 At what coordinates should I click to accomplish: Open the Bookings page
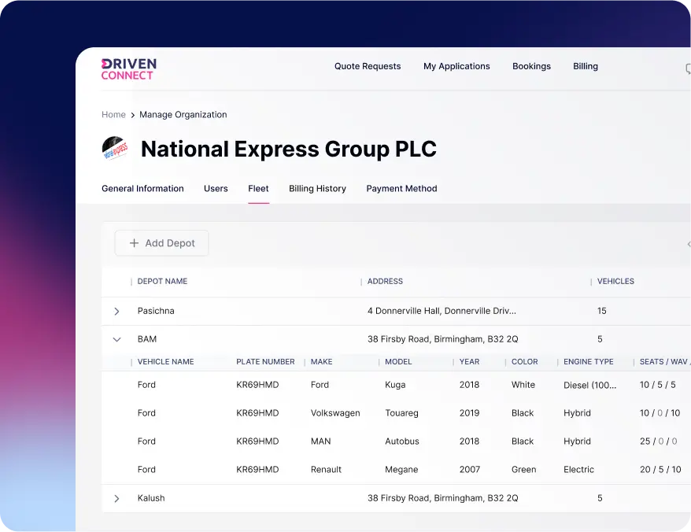click(531, 66)
